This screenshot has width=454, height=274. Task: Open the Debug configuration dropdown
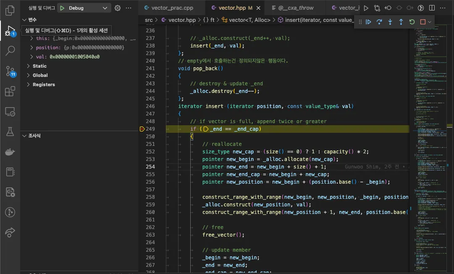tap(105, 8)
